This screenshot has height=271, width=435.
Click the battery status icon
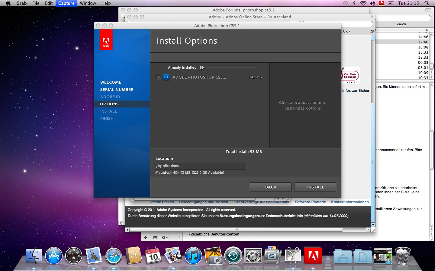[x=391, y=3]
